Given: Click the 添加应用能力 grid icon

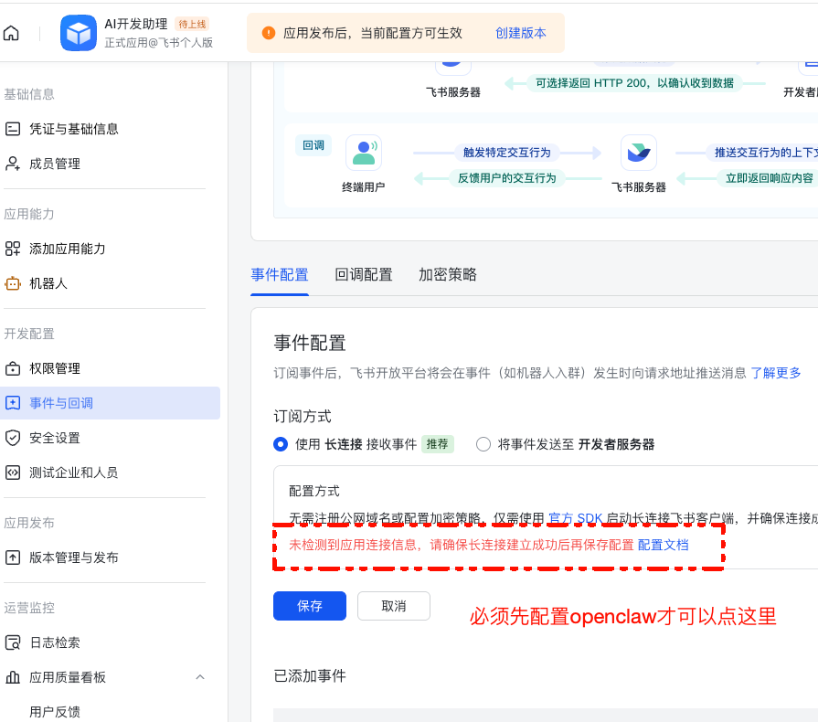Looking at the screenshot, I should tap(13, 249).
